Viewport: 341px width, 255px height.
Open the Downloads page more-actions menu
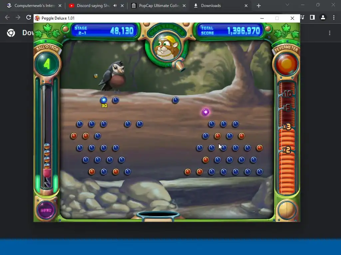click(330, 33)
